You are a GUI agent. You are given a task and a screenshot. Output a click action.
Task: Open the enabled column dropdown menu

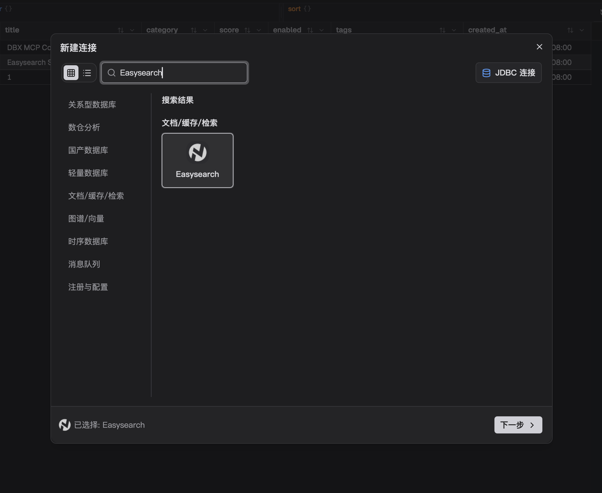(x=322, y=30)
